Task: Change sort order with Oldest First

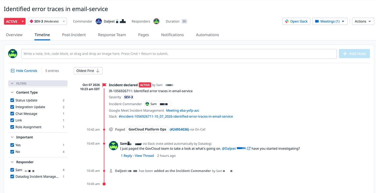Action: point(88,71)
